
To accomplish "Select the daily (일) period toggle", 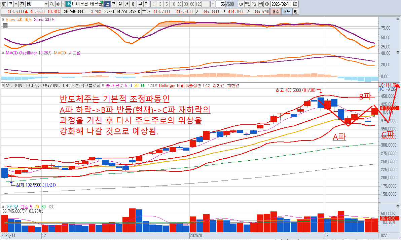I will coord(107,4).
